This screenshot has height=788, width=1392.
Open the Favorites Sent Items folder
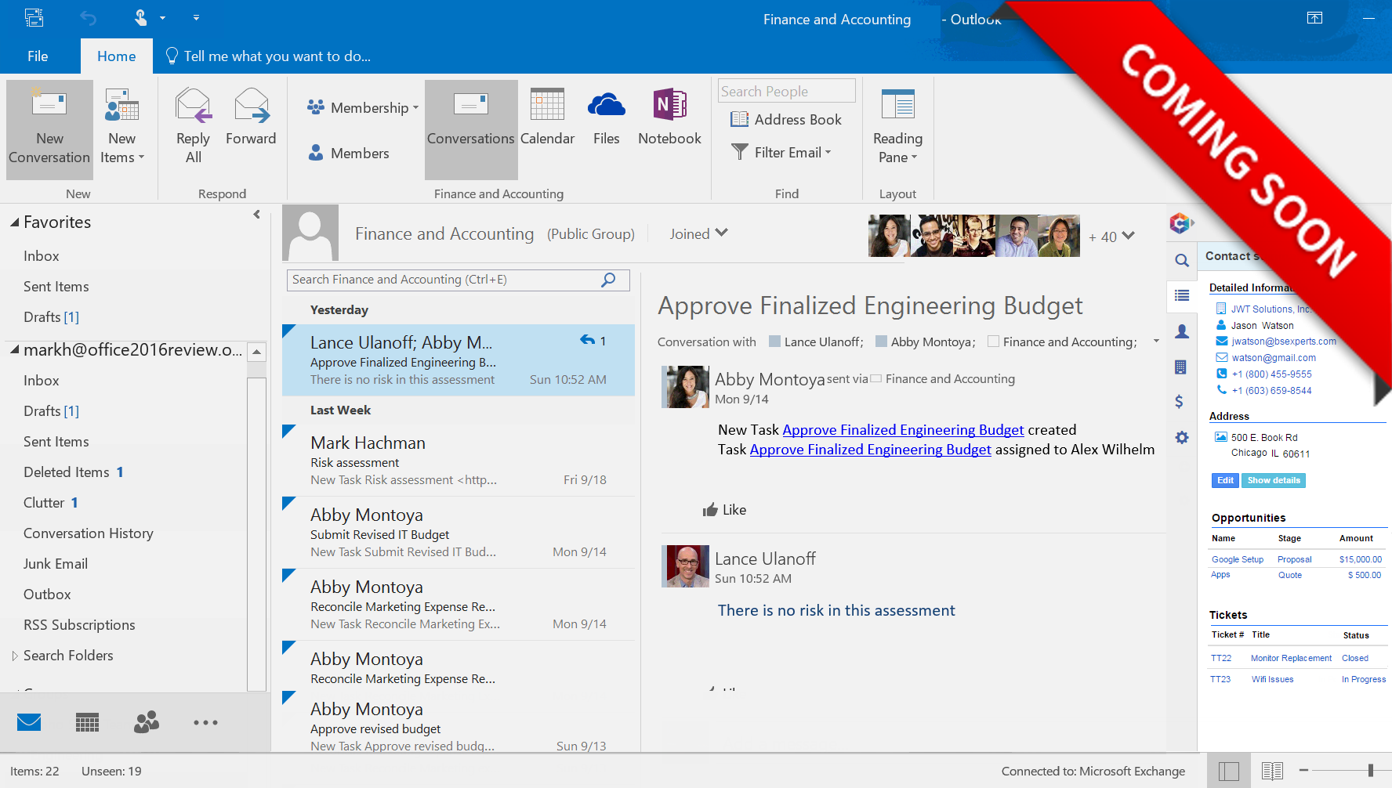click(x=56, y=287)
